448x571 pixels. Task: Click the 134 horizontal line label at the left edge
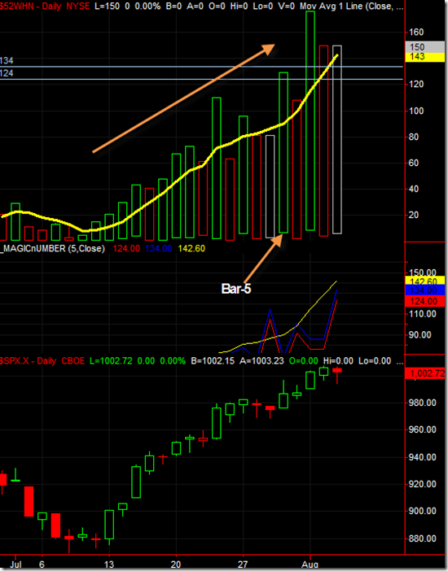click(x=7, y=60)
